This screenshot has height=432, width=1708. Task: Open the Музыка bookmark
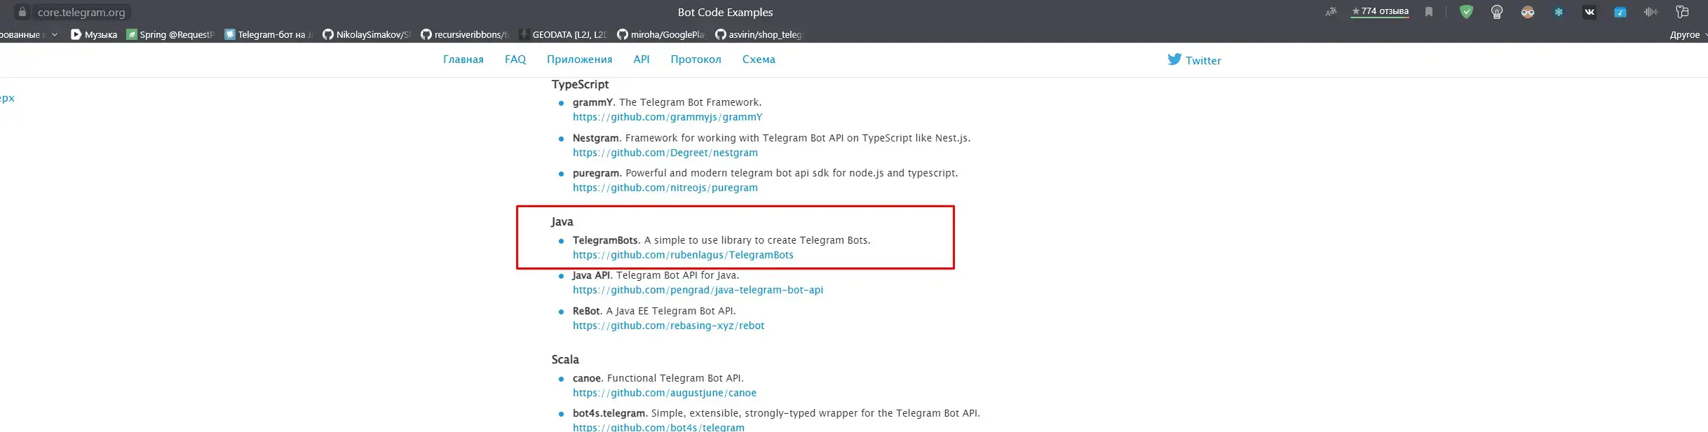pyautogui.click(x=94, y=34)
